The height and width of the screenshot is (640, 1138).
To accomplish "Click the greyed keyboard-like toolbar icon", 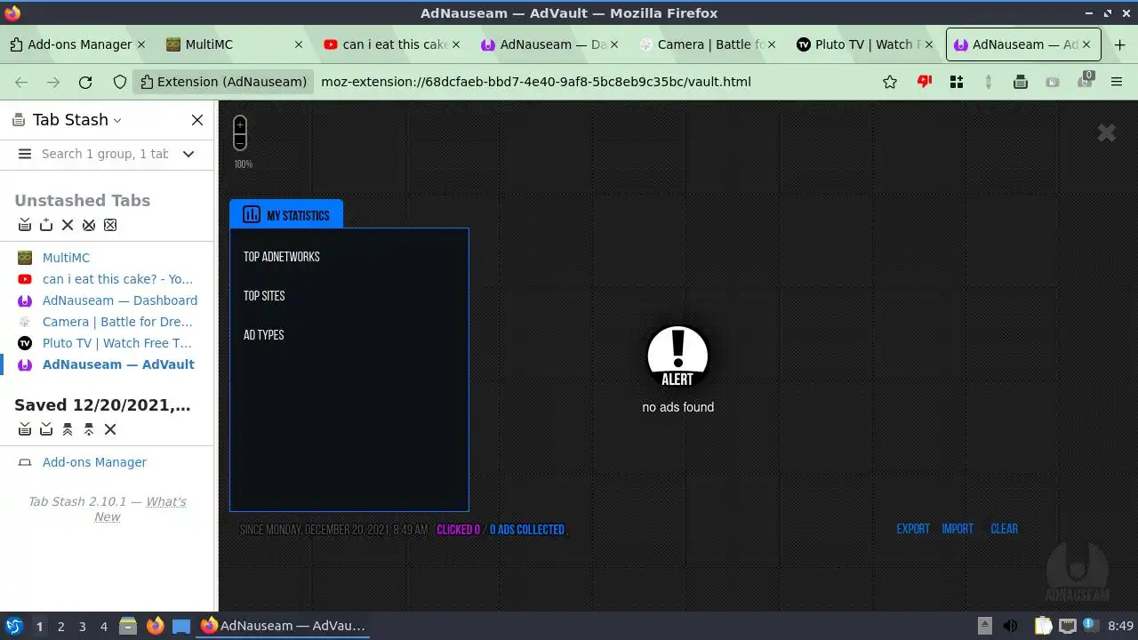I will click(1053, 82).
